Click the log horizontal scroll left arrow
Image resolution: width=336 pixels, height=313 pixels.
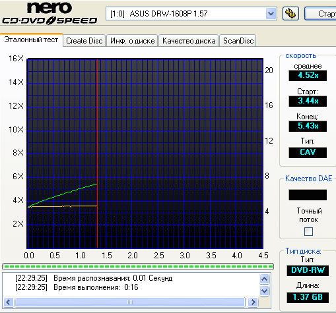pos(9,302)
